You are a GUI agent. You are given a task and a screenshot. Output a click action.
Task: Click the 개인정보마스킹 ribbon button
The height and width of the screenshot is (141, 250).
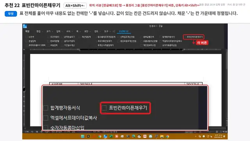[x=148, y=45]
